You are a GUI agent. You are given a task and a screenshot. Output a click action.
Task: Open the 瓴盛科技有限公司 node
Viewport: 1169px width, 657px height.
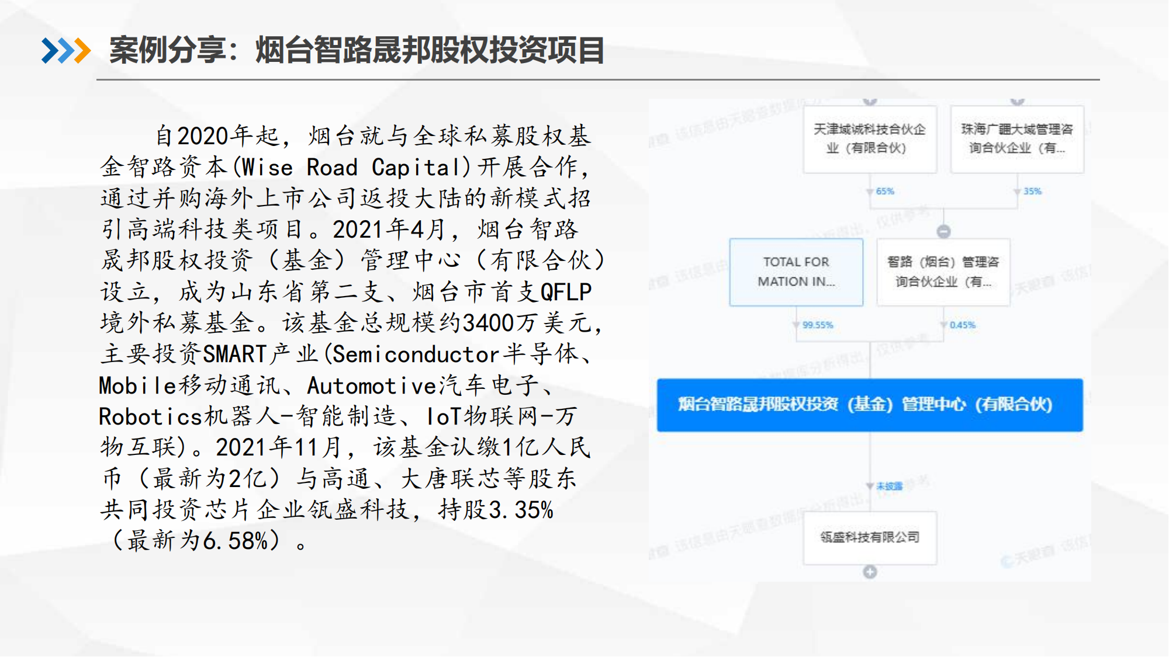point(870,538)
